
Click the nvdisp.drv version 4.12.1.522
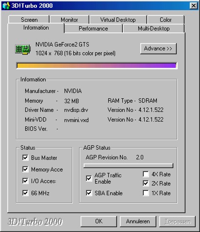151,110
